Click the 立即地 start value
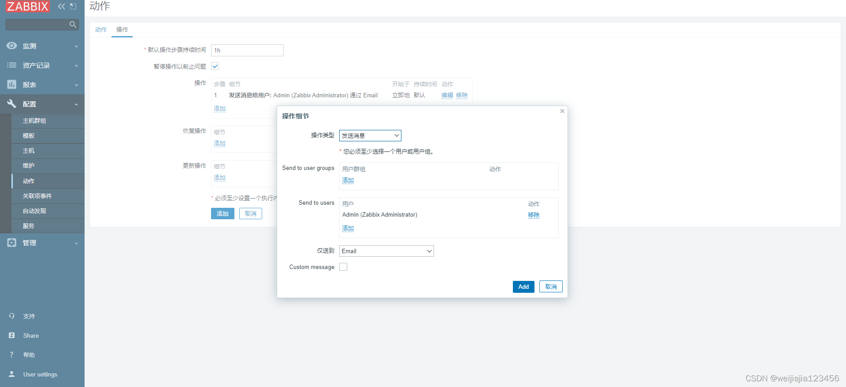This screenshot has width=846, height=387. (x=401, y=95)
